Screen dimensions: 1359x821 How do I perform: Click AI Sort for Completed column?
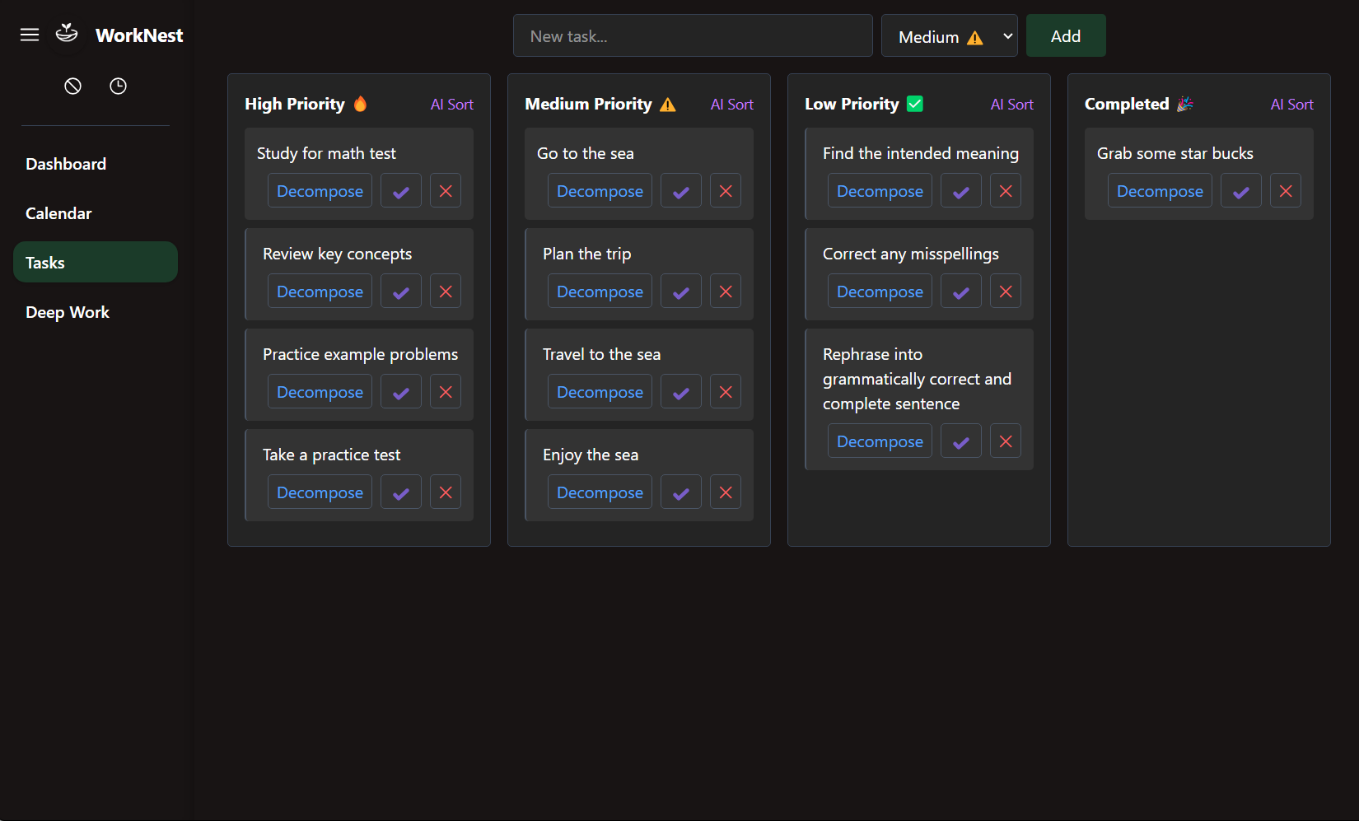[1292, 105]
